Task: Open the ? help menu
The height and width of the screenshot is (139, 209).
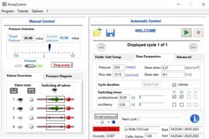Action: point(47,11)
